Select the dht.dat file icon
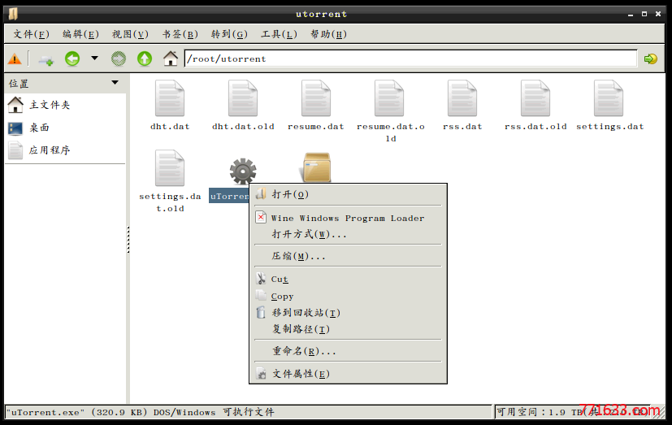The image size is (672, 425). 170,98
